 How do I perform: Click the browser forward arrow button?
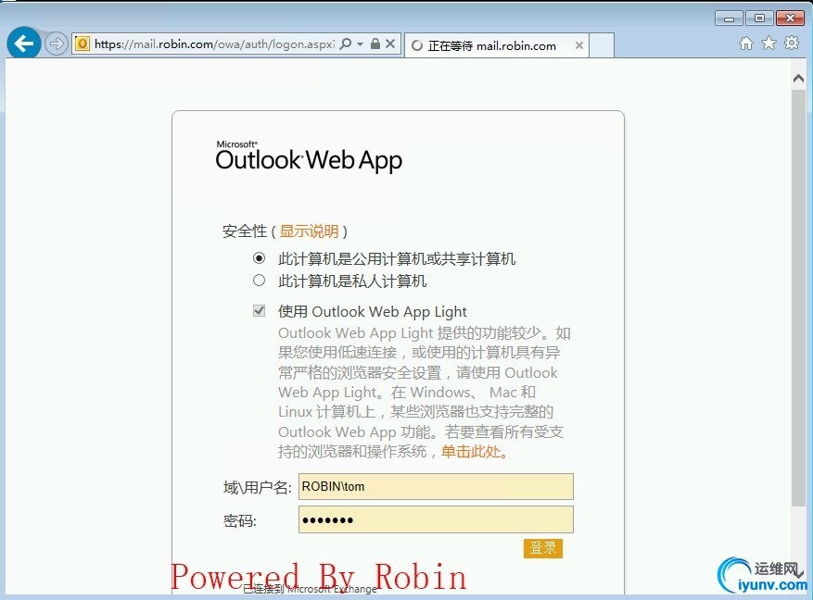pos(56,44)
